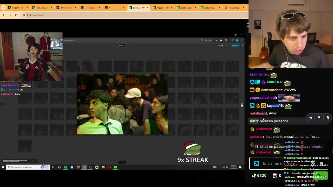View site information icon in address bar
Image resolution: width=333 pixels, height=187 pixels.
pyautogui.click(x=24, y=15)
